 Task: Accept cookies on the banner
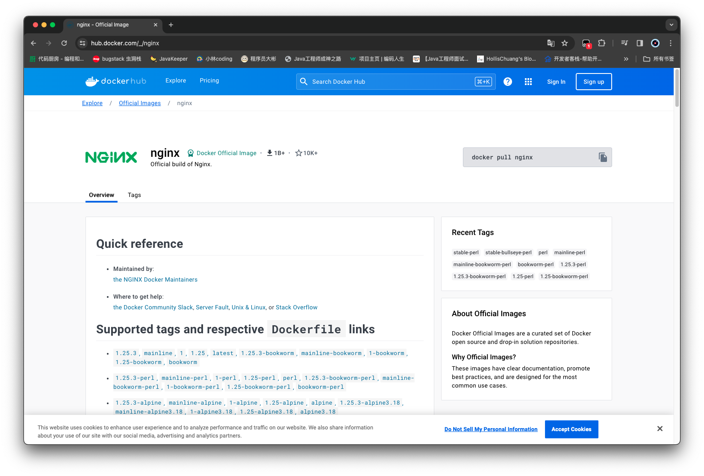pyautogui.click(x=571, y=429)
